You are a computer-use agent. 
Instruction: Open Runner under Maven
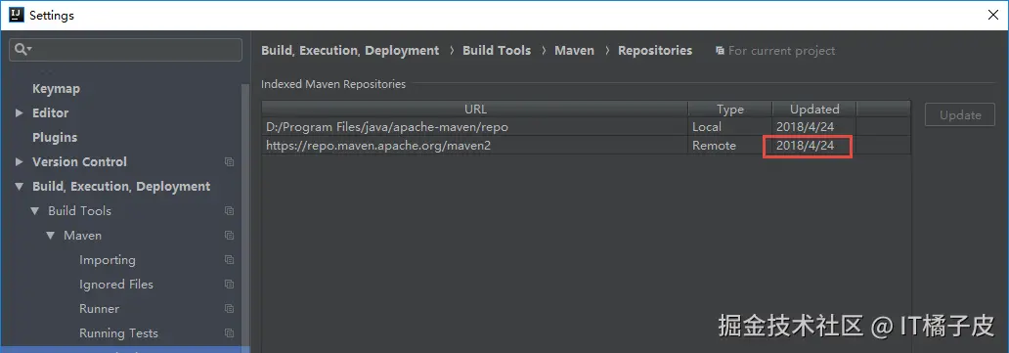tap(99, 309)
